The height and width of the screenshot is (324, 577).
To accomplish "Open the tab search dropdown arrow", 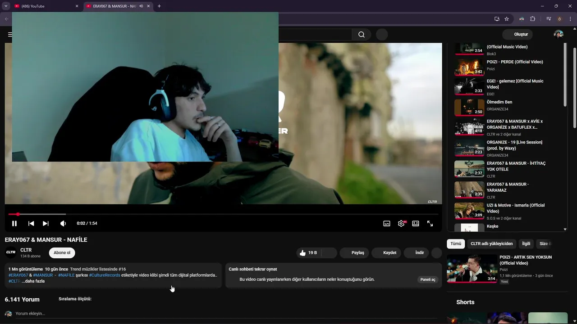I will click(x=6, y=6).
